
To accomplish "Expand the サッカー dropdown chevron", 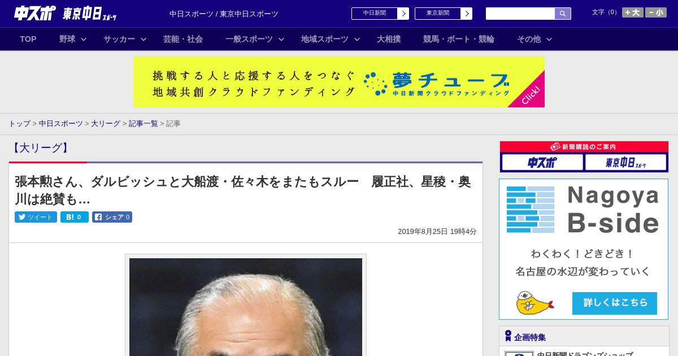I will tap(144, 39).
